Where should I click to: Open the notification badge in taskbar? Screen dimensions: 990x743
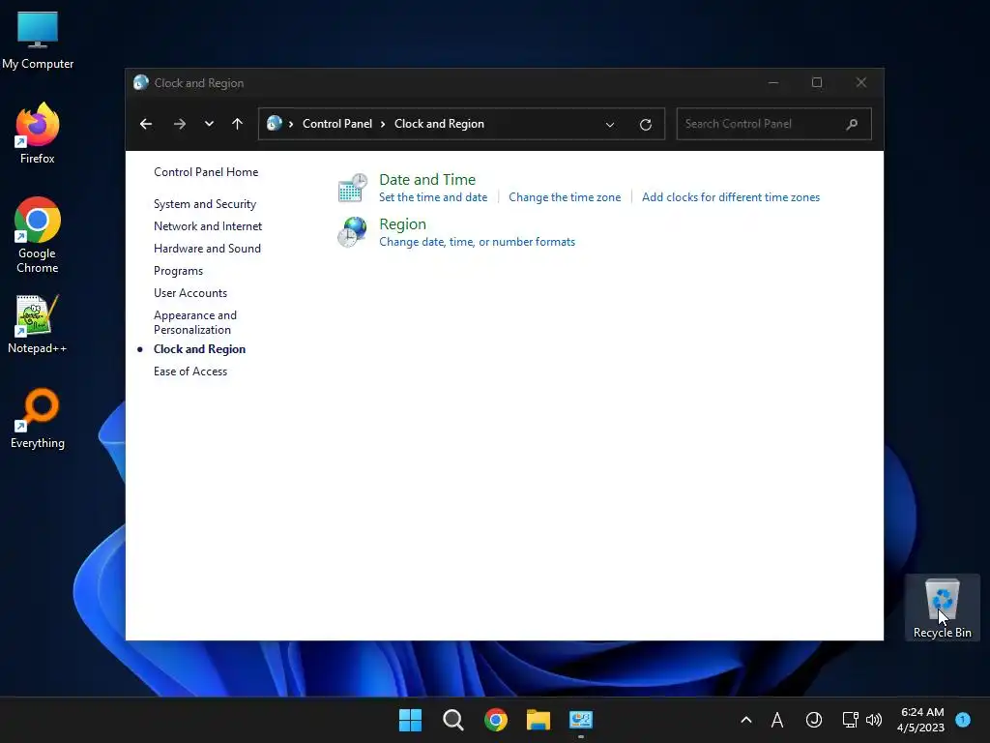click(x=963, y=719)
